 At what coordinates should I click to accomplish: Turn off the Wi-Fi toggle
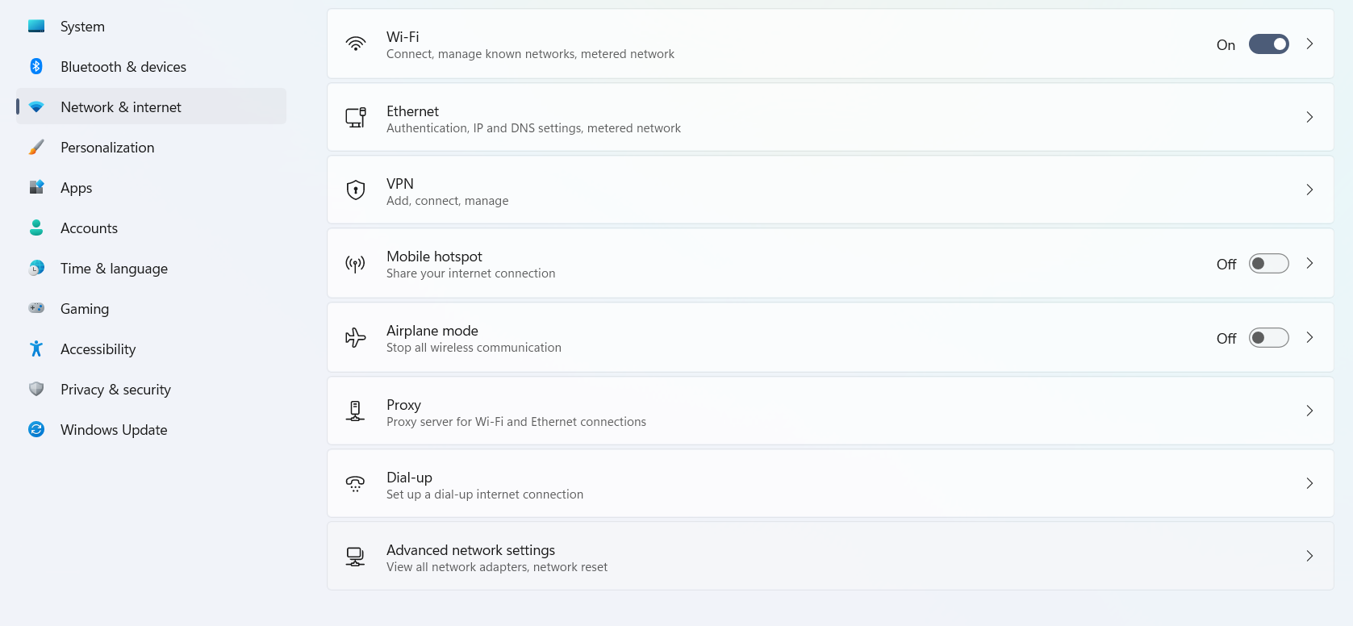pyautogui.click(x=1268, y=44)
